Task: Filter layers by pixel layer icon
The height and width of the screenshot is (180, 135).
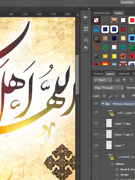Action: click(118, 80)
